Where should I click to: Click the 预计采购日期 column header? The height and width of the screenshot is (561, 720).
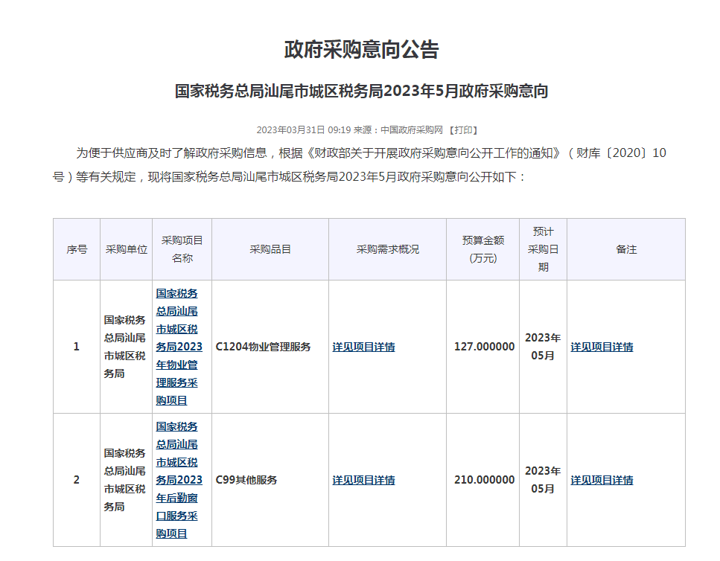[543, 249]
